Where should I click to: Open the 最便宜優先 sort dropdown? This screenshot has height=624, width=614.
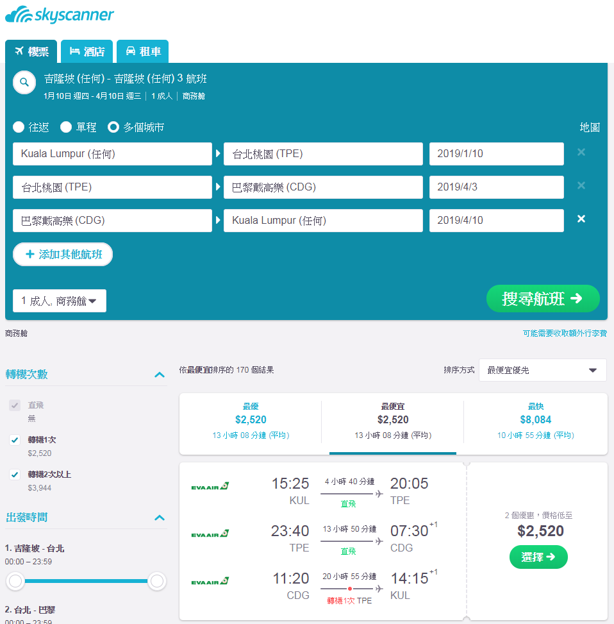542,370
